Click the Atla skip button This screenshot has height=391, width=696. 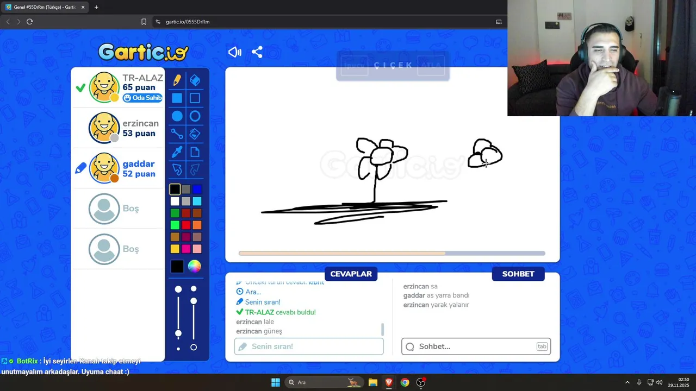[431, 66]
